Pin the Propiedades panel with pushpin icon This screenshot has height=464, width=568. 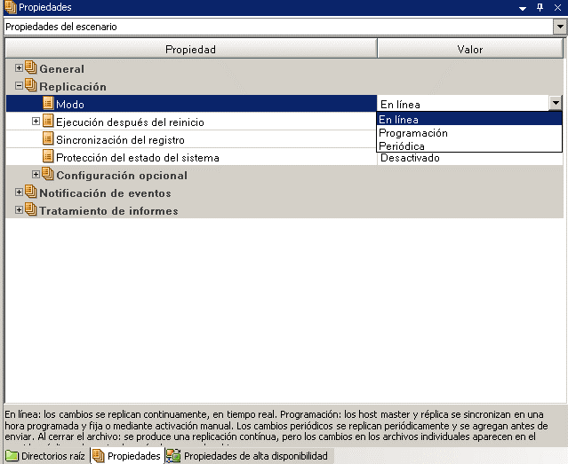tap(540, 7)
